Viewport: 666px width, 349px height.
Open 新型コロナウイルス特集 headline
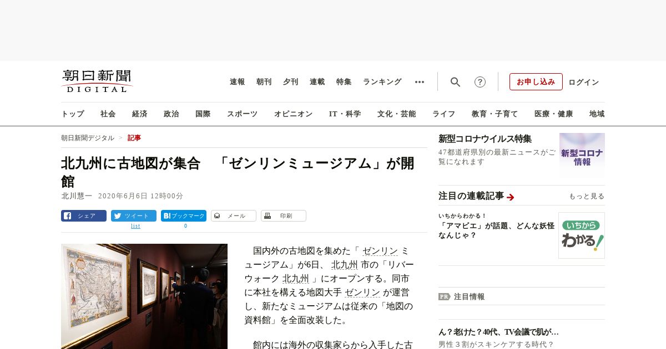485,139
